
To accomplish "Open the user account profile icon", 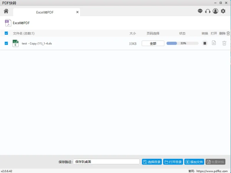I will [x=215, y=11].
